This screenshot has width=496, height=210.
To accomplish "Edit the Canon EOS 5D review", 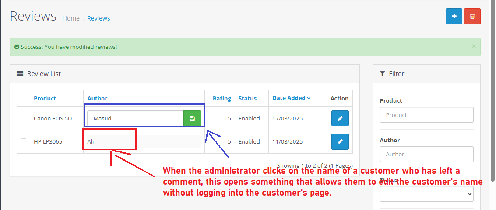I will 340,118.
